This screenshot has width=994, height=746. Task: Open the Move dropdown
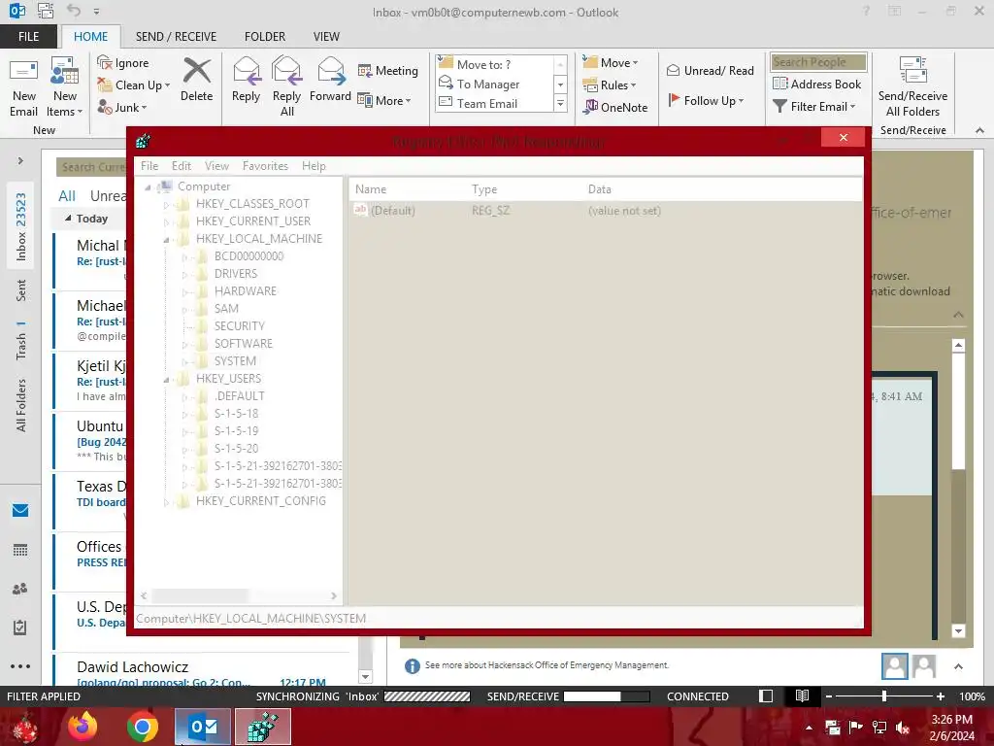pos(611,63)
